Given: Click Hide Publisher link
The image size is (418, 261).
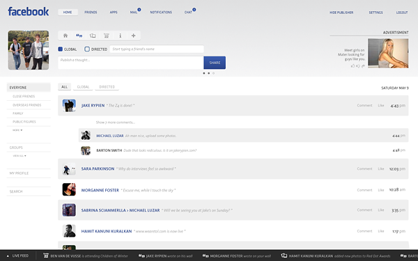Looking at the screenshot, I should click(x=341, y=13).
